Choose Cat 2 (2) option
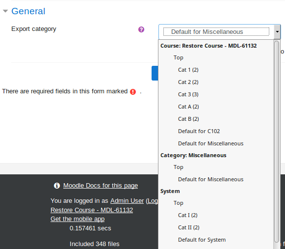The height and width of the screenshot is (249, 285). click(x=188, y=82)
